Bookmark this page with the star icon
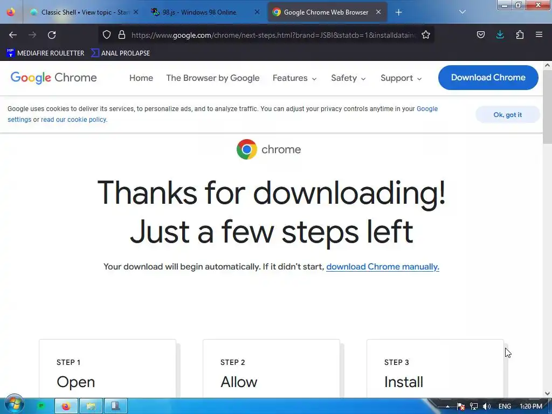 point(426,34)
